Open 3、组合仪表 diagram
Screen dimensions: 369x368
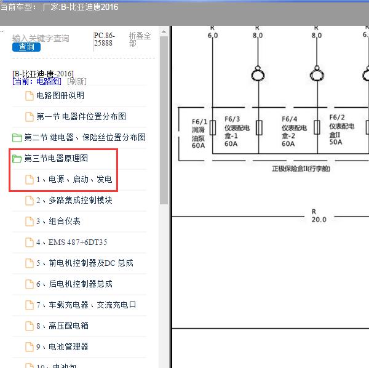click(58, 221)
